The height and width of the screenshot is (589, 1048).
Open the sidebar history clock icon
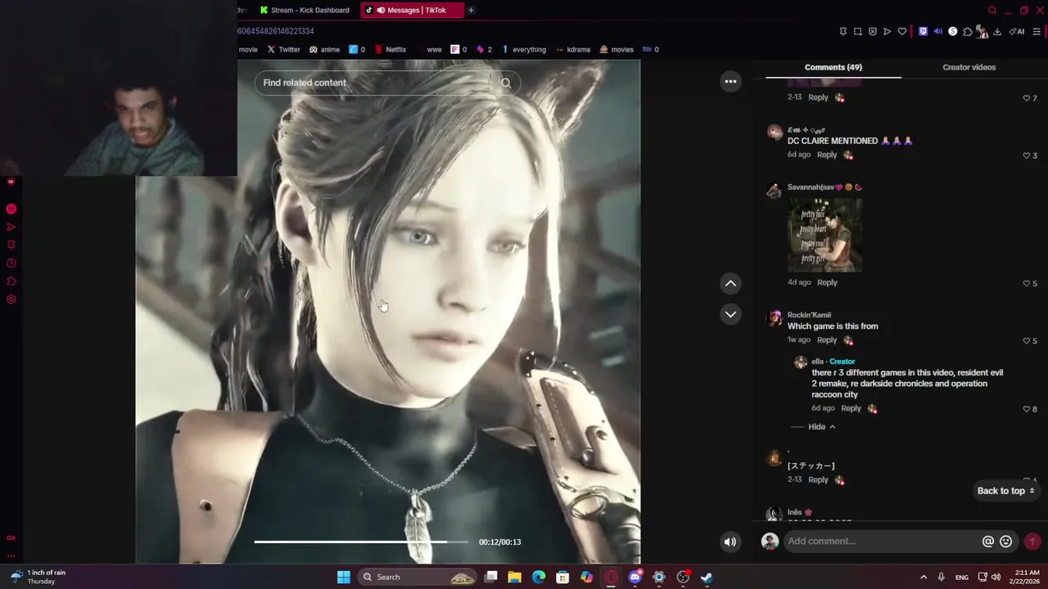tap(11, 263)
